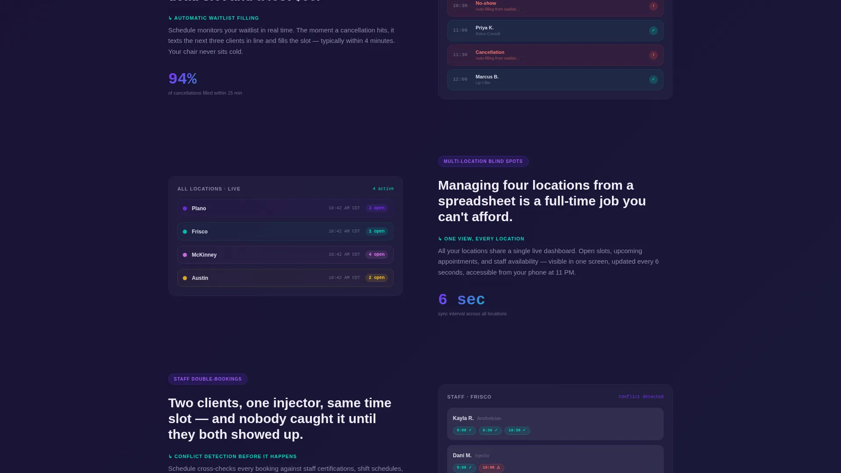Click the Cancellation alert icon at 11:30

click(653, 55)
